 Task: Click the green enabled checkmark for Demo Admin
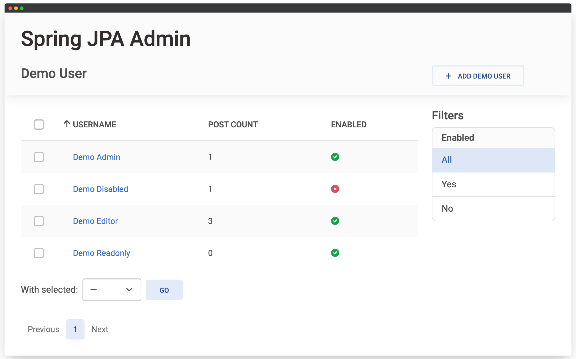click(335, 157)
